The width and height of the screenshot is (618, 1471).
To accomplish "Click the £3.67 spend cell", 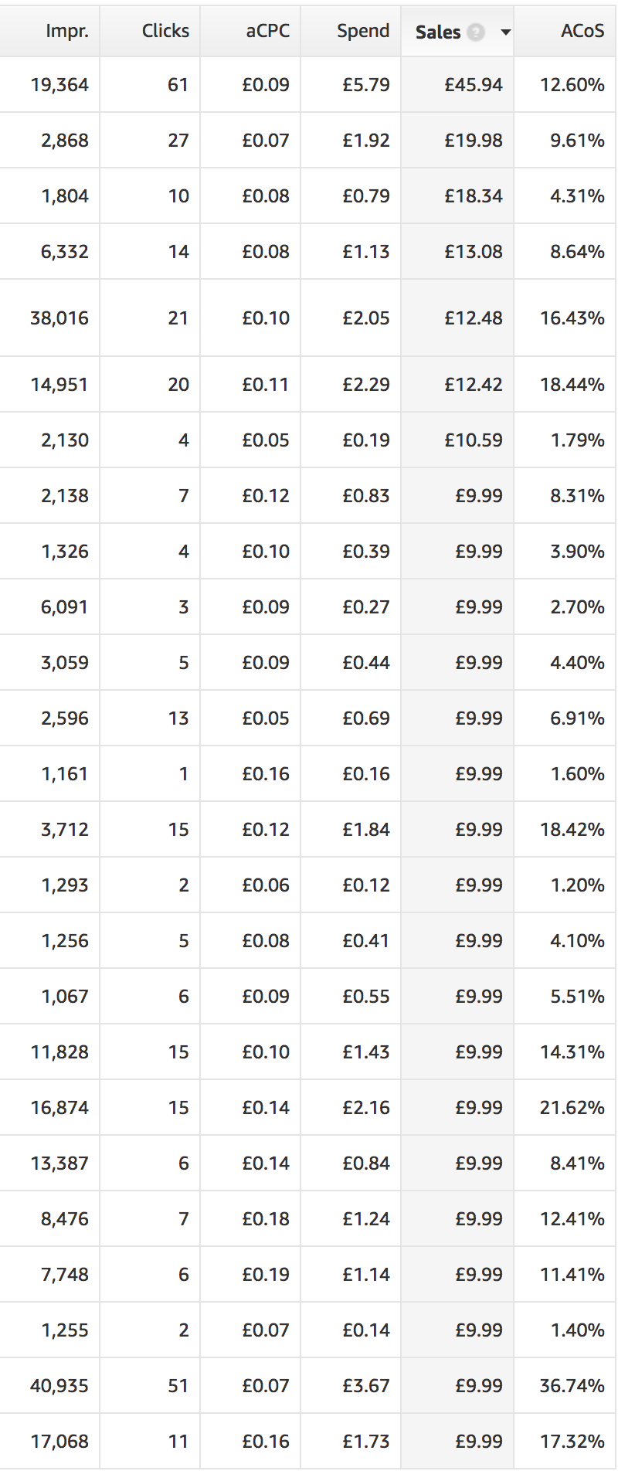I will [x=351, y=1386].
